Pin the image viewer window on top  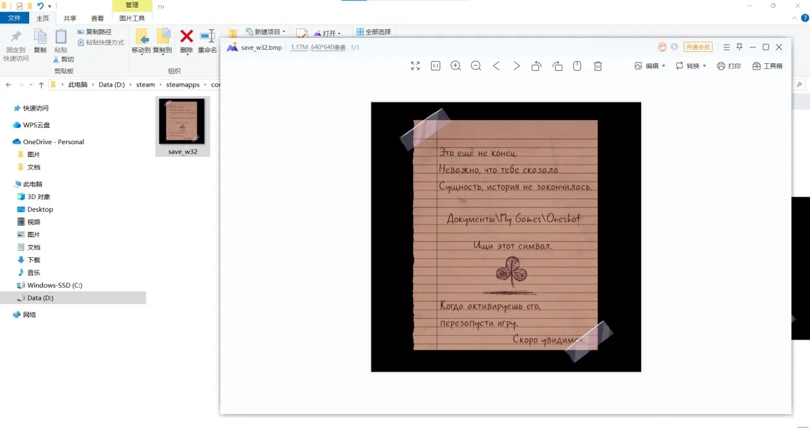[739, 47]
